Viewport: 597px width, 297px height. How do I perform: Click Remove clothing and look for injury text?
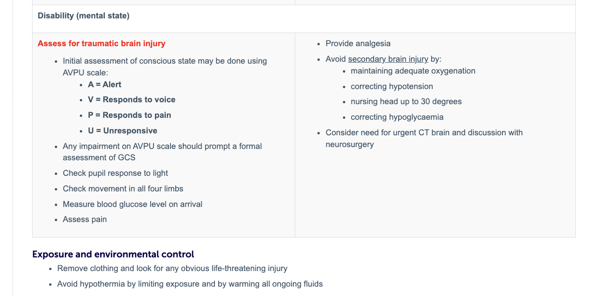click(x=172, y=268)
